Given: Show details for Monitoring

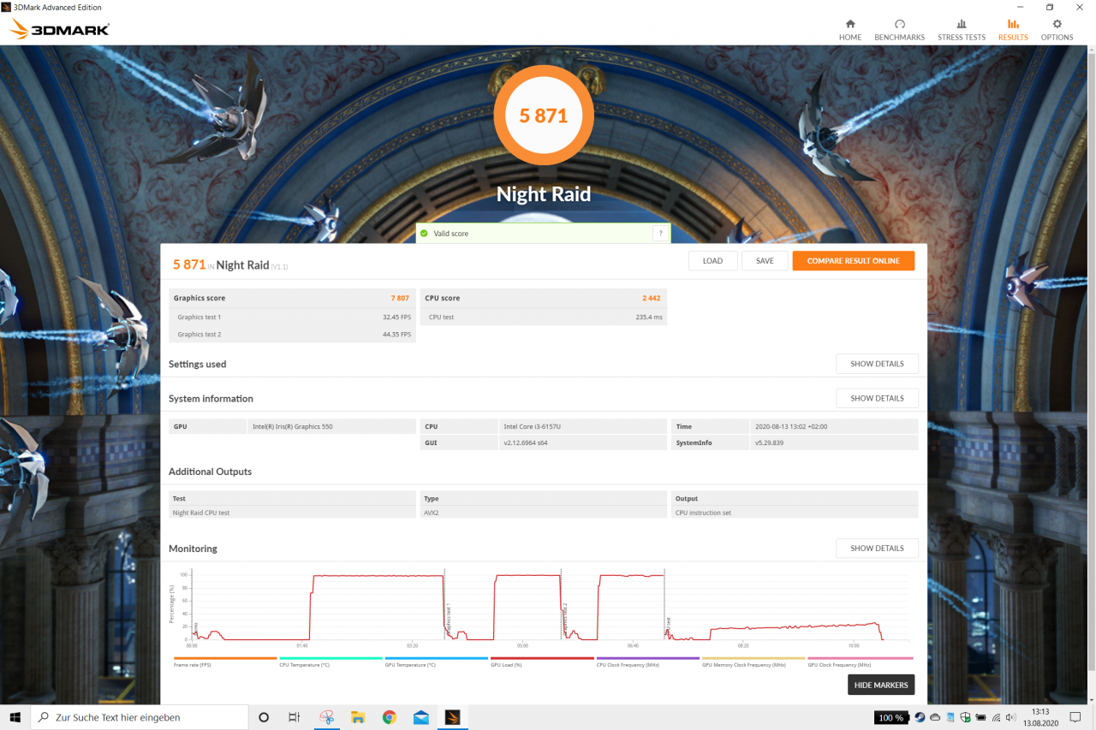Looking at the screenshot, I should (877, 548).
